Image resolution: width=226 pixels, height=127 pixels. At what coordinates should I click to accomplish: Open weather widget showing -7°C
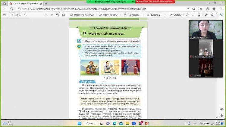tap(8, 123)
